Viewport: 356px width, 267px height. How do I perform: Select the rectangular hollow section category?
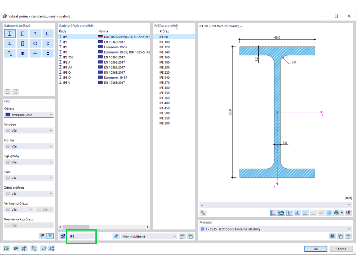click(x=23, y=43)
